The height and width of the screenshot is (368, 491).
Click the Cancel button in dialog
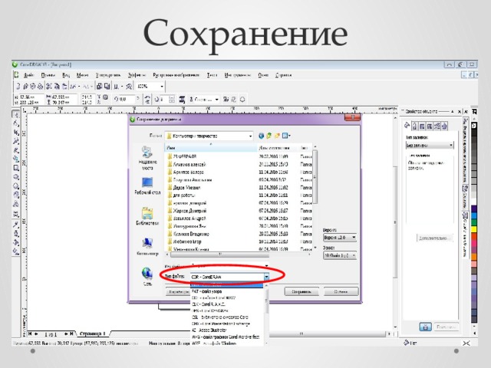coord(341,291)
